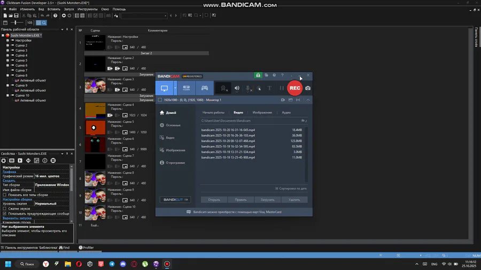Click Bandicam text overlay T icon
Image resolution: width=481 pixels, height=270 pixels.
click(x=269, y=88)
